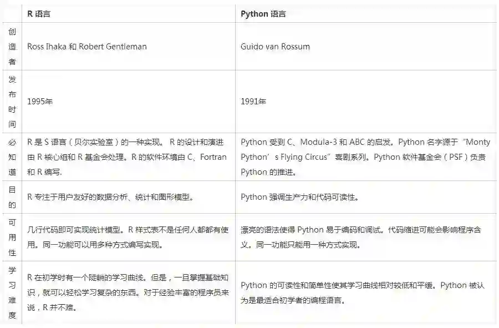Click the Python cell mentioning Monty Python
The image size is (499, 328).
tap(365, 157)
